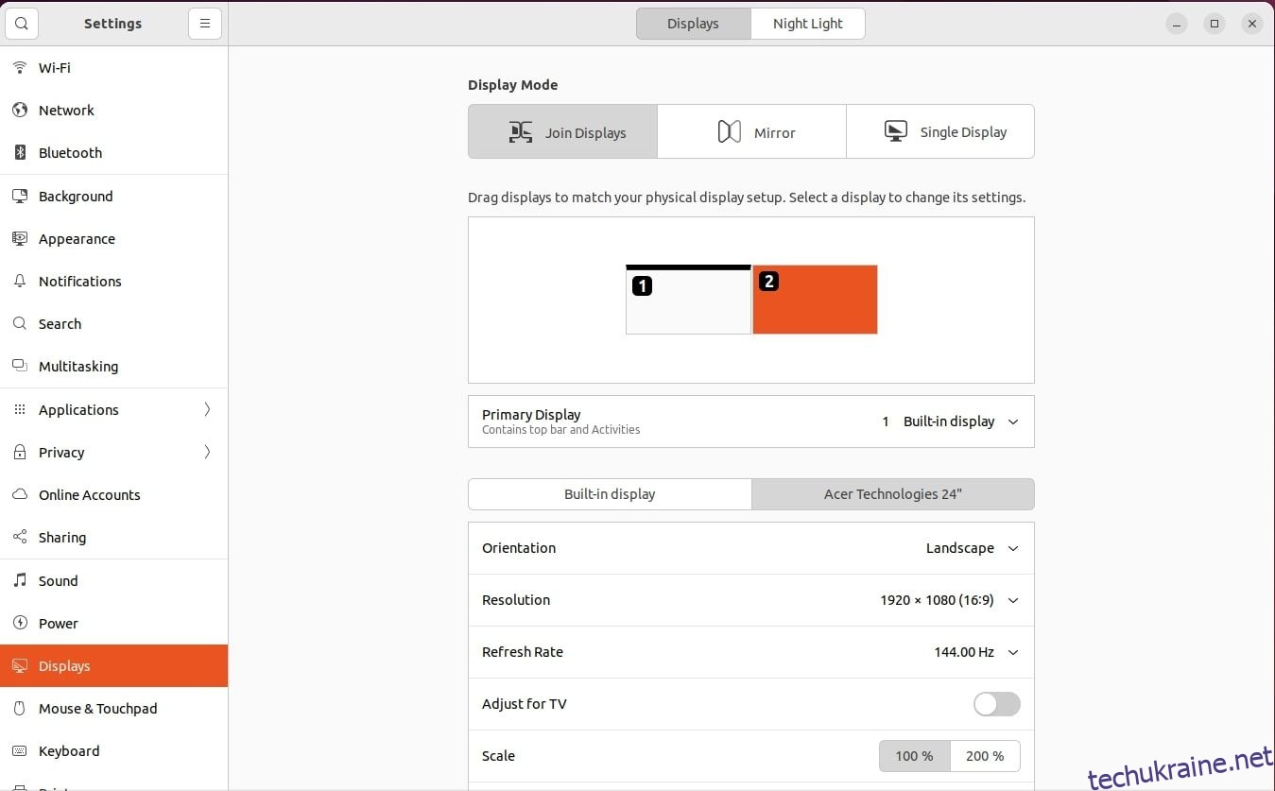Click the Appearance icon in sidebar

(x=20, y=239)
